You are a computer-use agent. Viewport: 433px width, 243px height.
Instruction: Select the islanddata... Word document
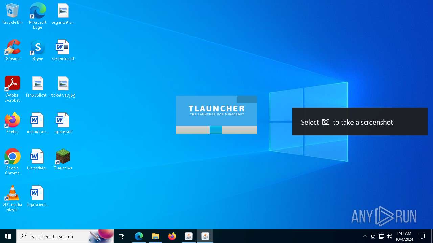tap(38, 160)
